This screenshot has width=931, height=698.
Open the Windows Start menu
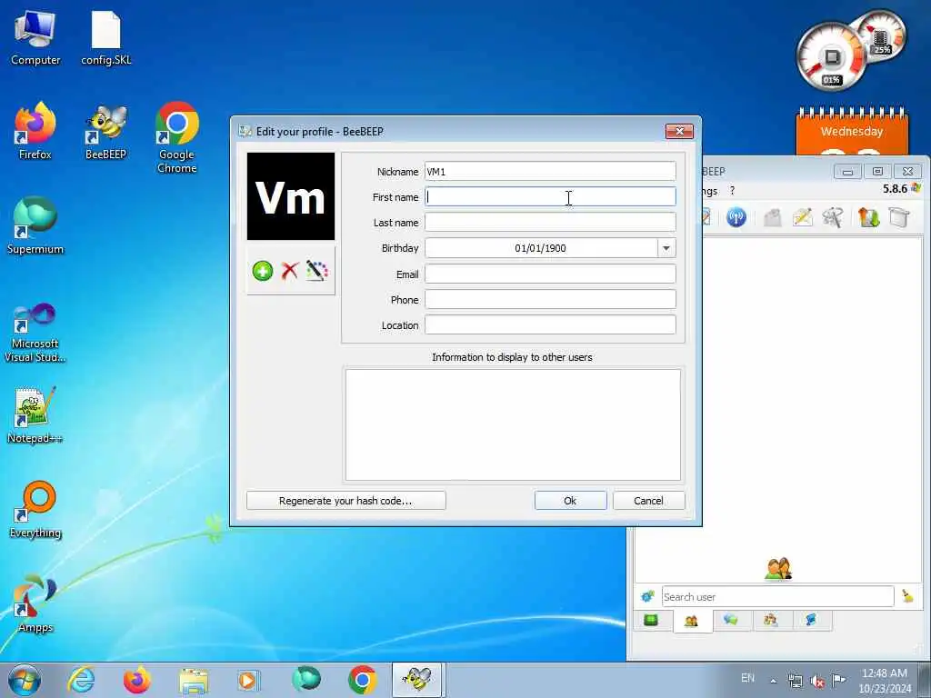pos(25,680)
